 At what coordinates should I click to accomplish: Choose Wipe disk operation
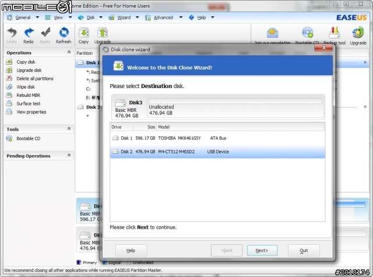coord(26,87)
